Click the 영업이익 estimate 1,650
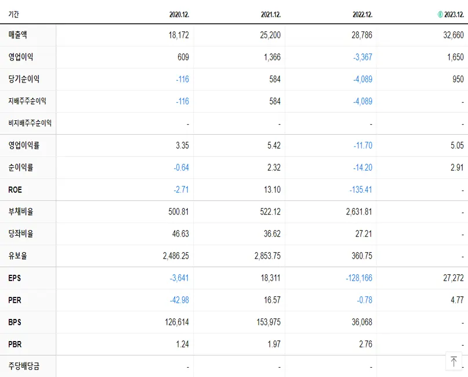The height and width of the screenshot is (377, 468). click(x=455, y=57)
